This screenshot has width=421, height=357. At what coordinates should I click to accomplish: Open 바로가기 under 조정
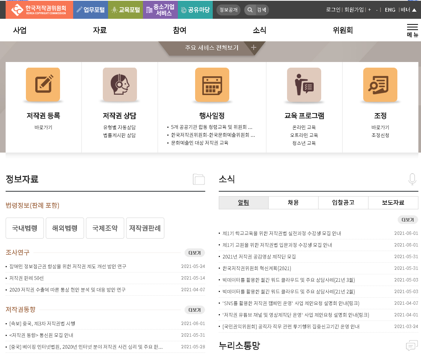click(380, 127)
